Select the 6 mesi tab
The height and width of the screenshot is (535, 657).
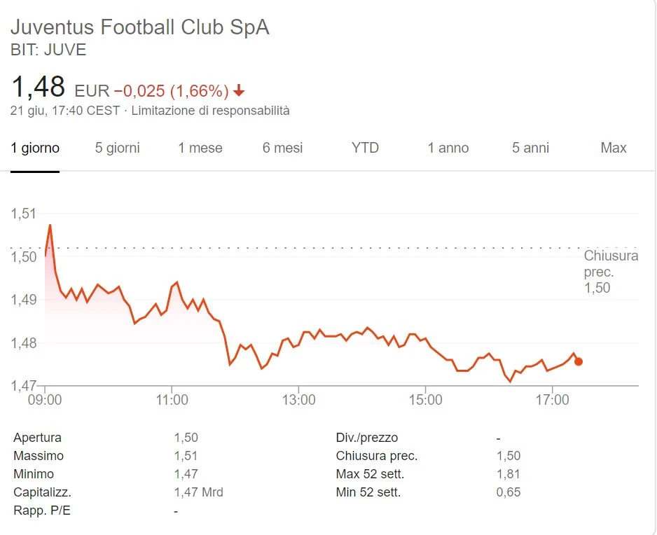(x=282, y=148)
